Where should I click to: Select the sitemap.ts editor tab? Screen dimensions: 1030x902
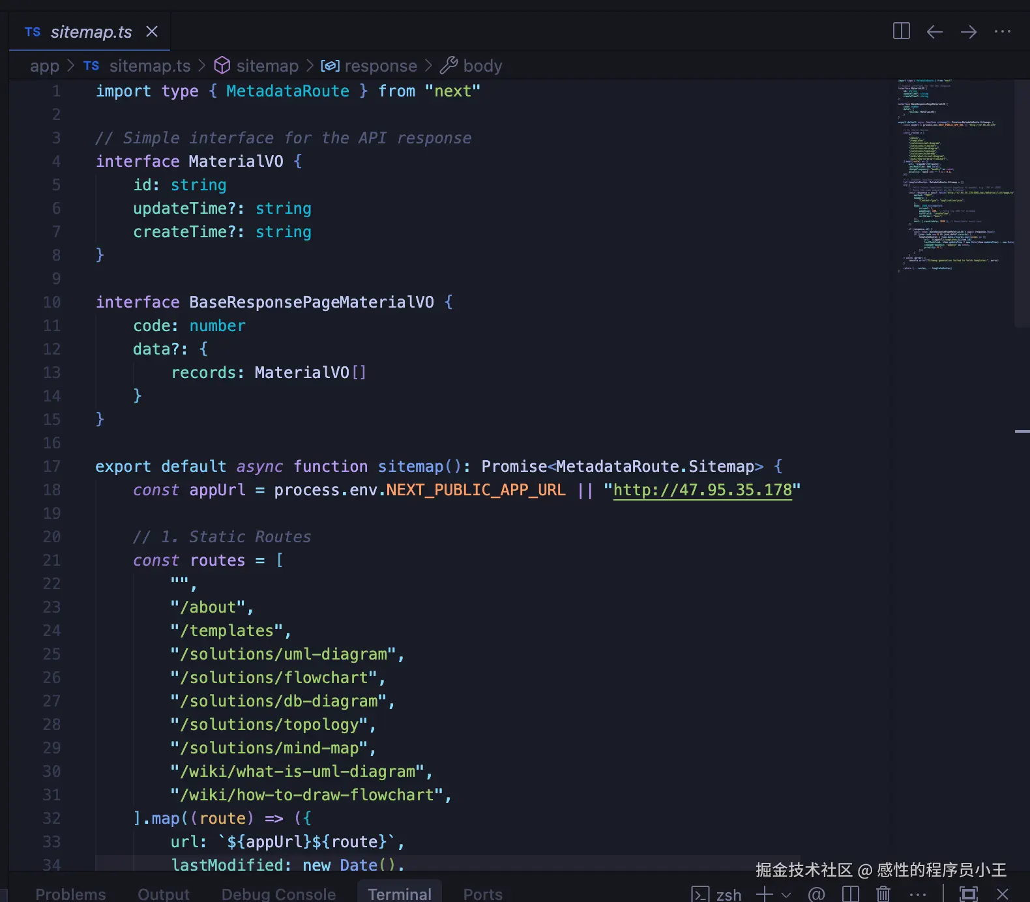(90, 32)
